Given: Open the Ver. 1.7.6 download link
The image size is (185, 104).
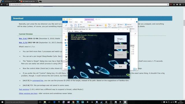Looking at the screenshot, I should [23, 42].
